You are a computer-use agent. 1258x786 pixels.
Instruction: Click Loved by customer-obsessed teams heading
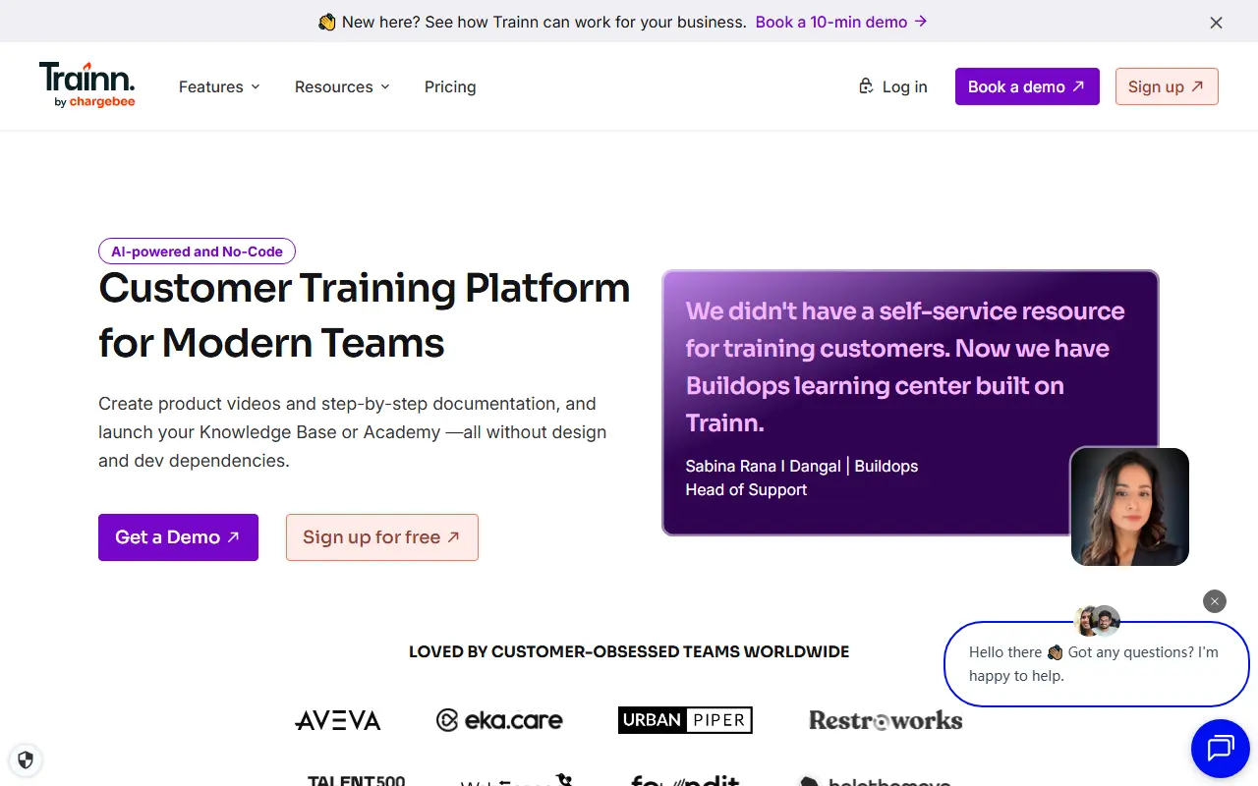click(629, 651)
